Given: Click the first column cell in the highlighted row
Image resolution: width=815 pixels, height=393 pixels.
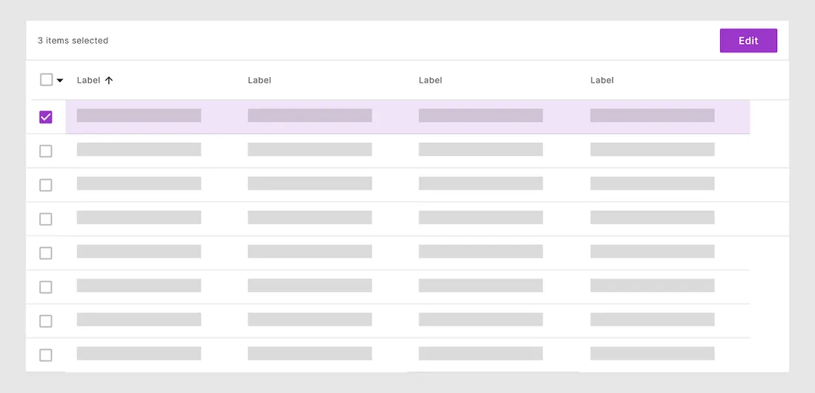Looking at the screenshot, I should [x=139, y=115].
